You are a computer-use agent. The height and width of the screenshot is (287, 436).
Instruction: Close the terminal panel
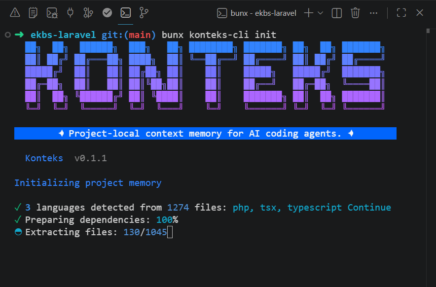420,13
